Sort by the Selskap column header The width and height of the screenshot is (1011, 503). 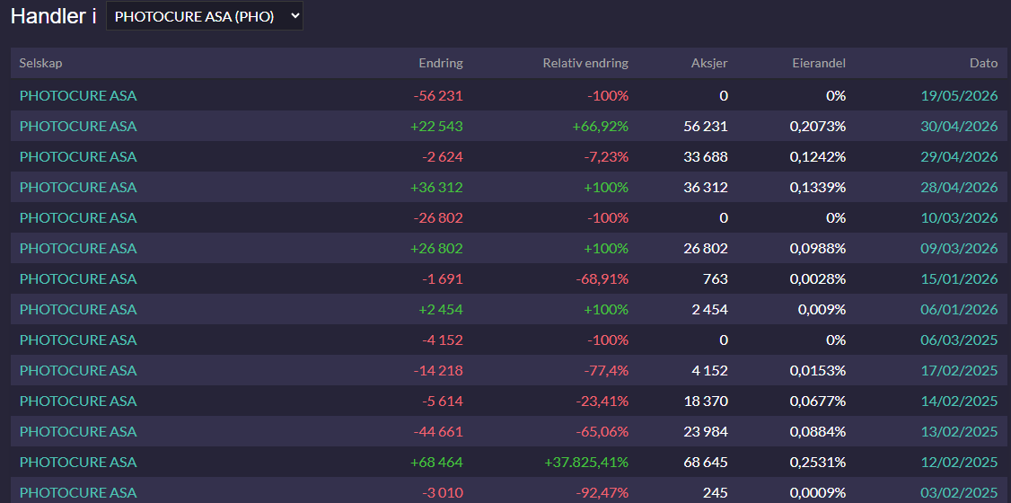[40, 63]
